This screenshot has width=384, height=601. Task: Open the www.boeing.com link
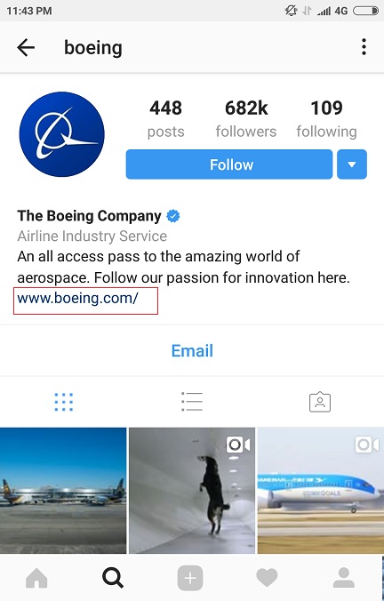pyautogui.click(x=78, y=298)
